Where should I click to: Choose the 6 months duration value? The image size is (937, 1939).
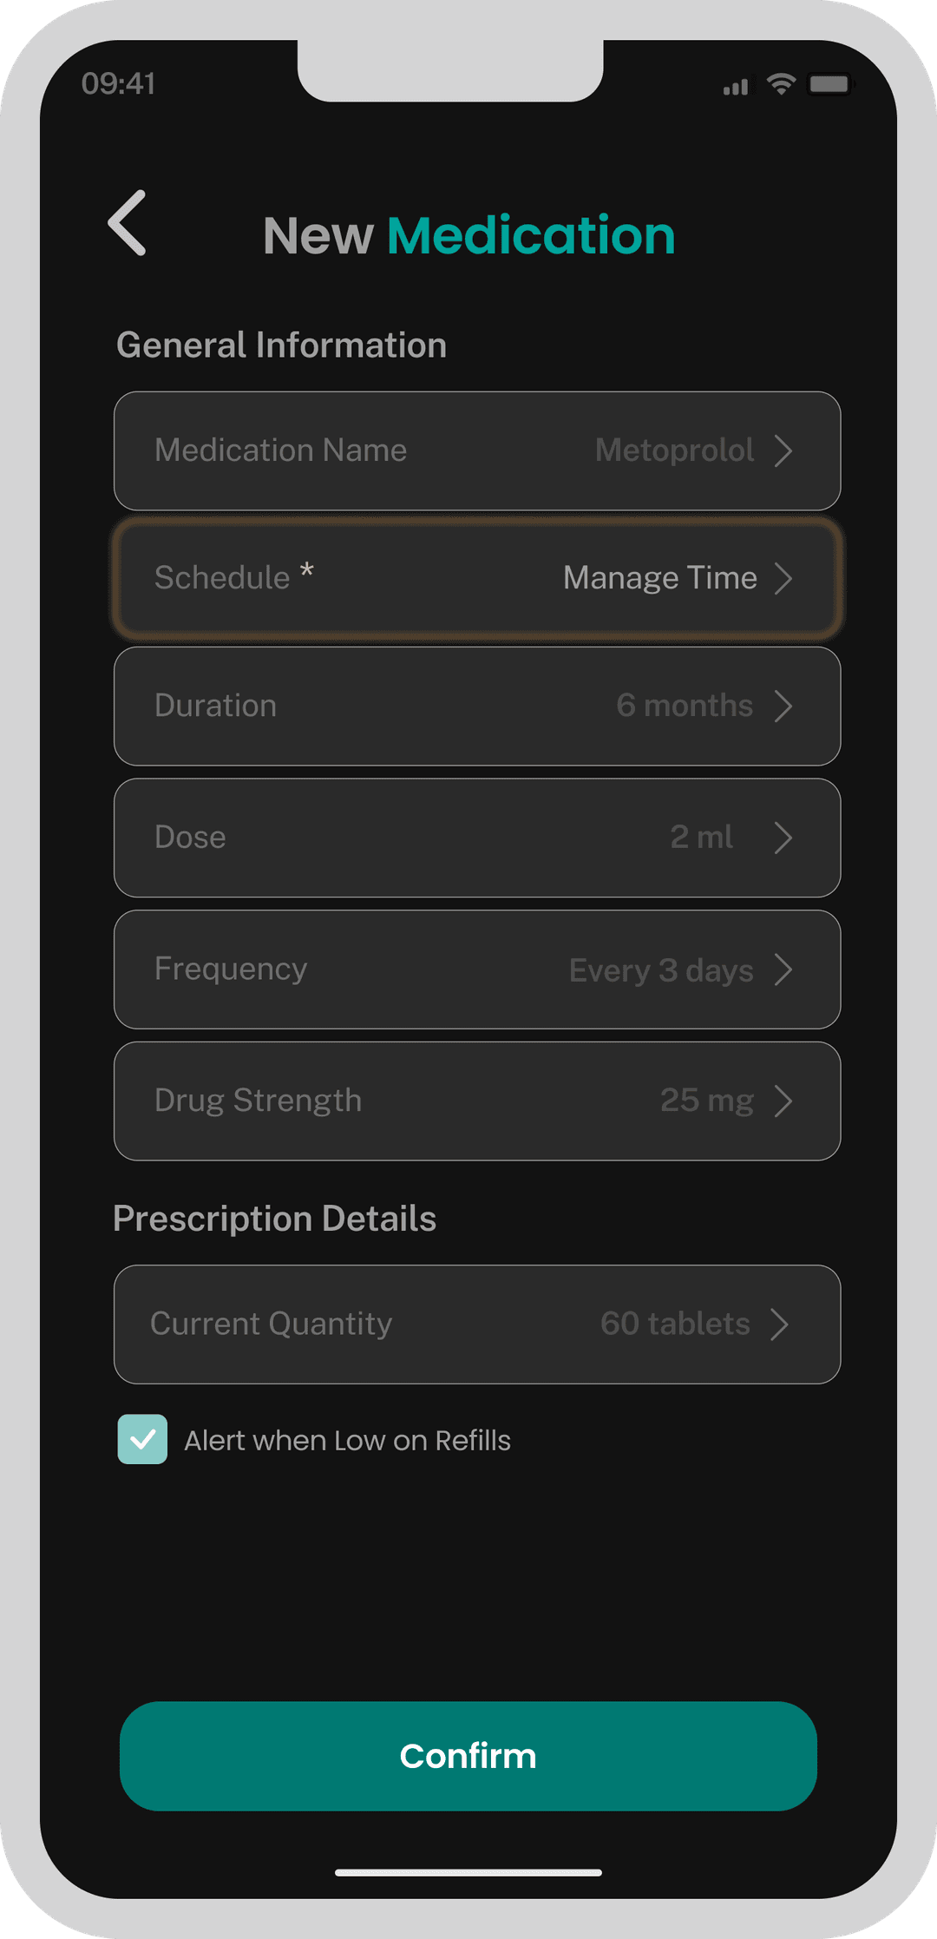(x=684, y=706)
